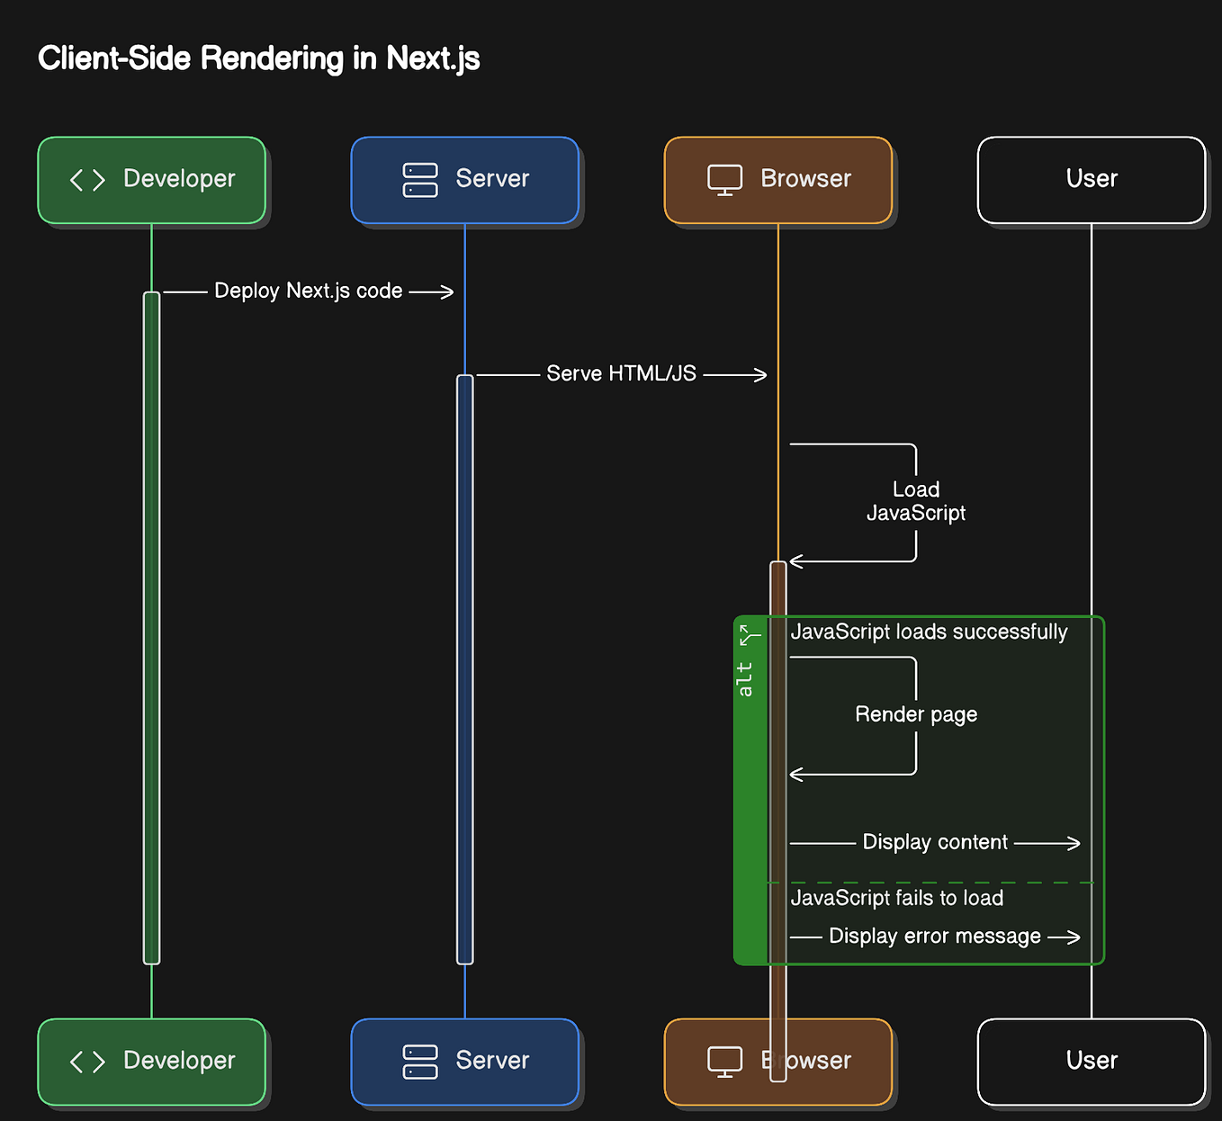Select the 'JavaScript loads successfully' condition text
The width and height of the screenshot is (1222, 1121).
tap(930, 632)
